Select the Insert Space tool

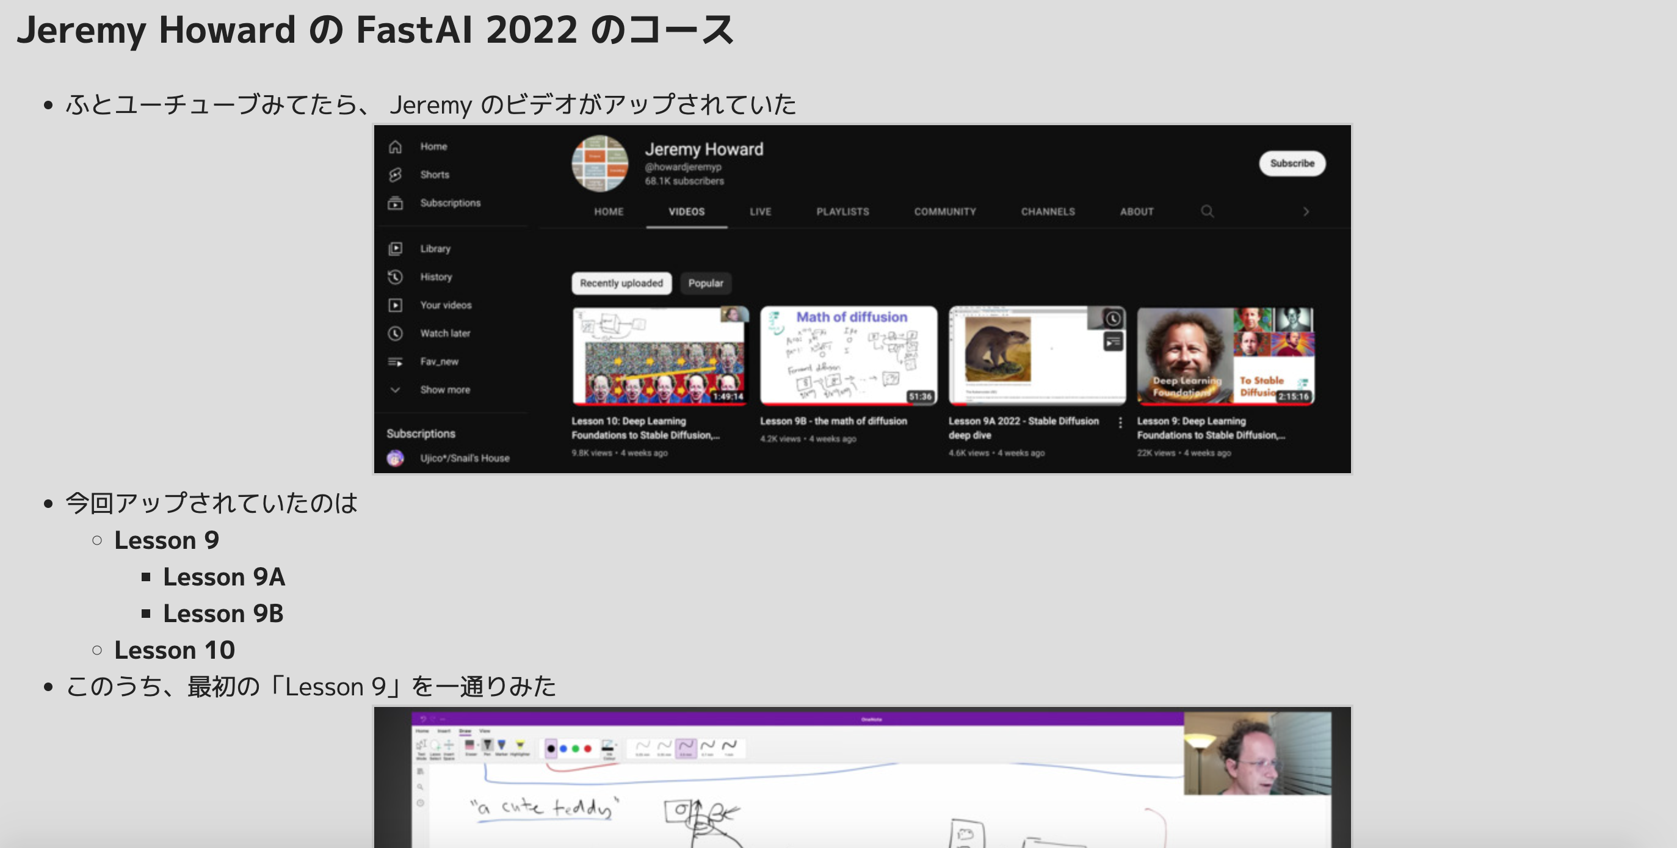[x=449, y=750]
